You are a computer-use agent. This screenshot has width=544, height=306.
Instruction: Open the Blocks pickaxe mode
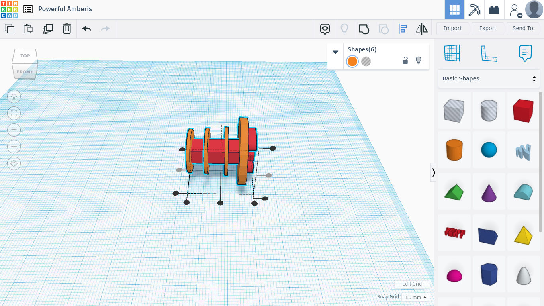(x=474, y=10)
